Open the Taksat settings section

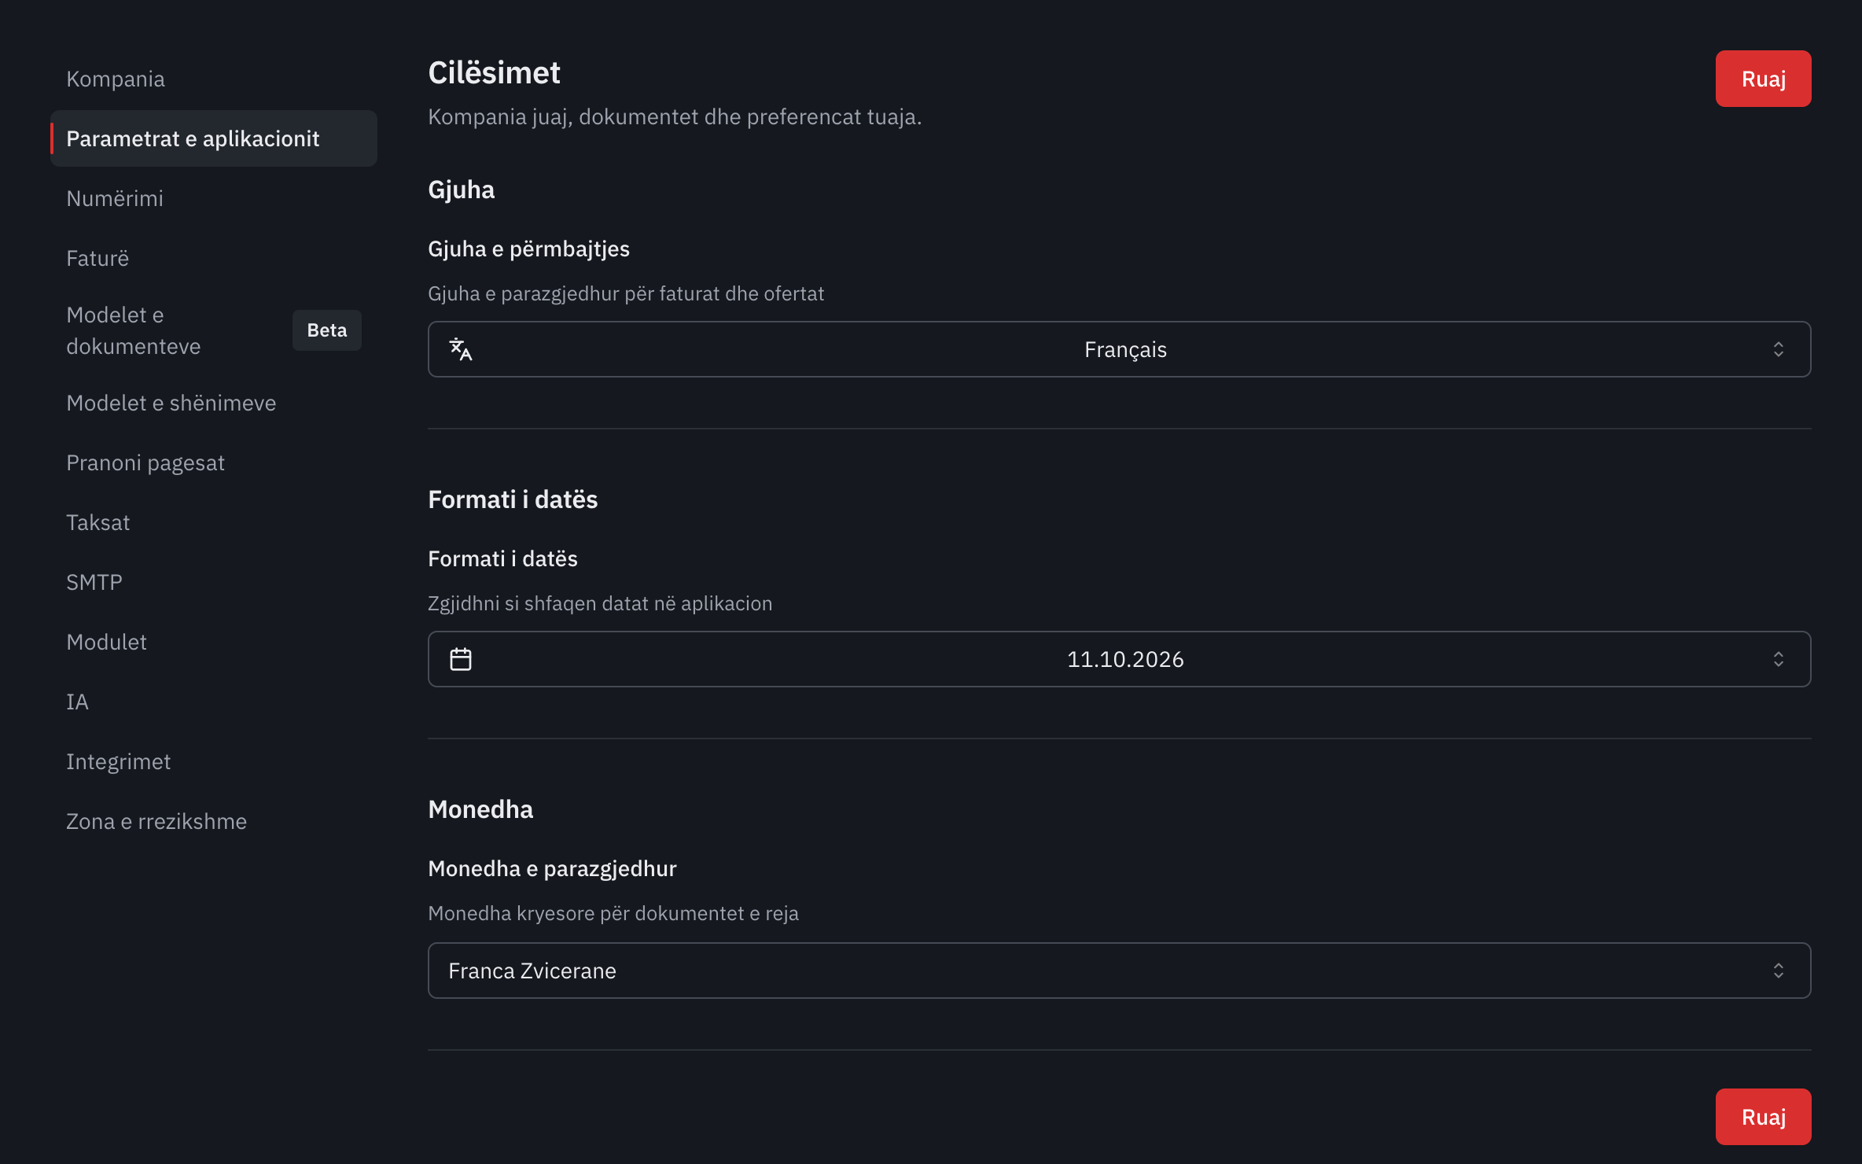(214, 522)
